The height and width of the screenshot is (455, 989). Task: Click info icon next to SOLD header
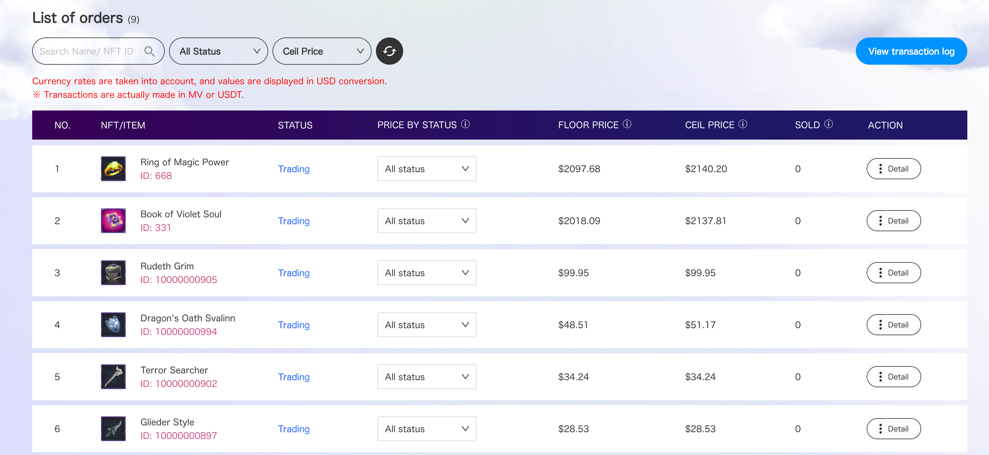pos(828,124)
